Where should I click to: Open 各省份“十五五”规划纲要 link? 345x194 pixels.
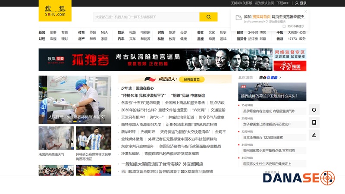point(141,103)
